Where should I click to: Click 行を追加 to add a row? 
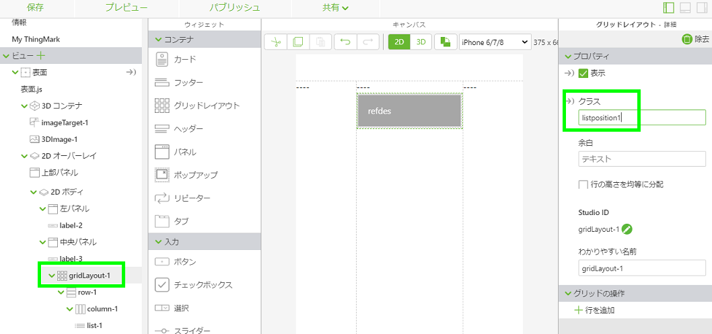pos(595,310)
